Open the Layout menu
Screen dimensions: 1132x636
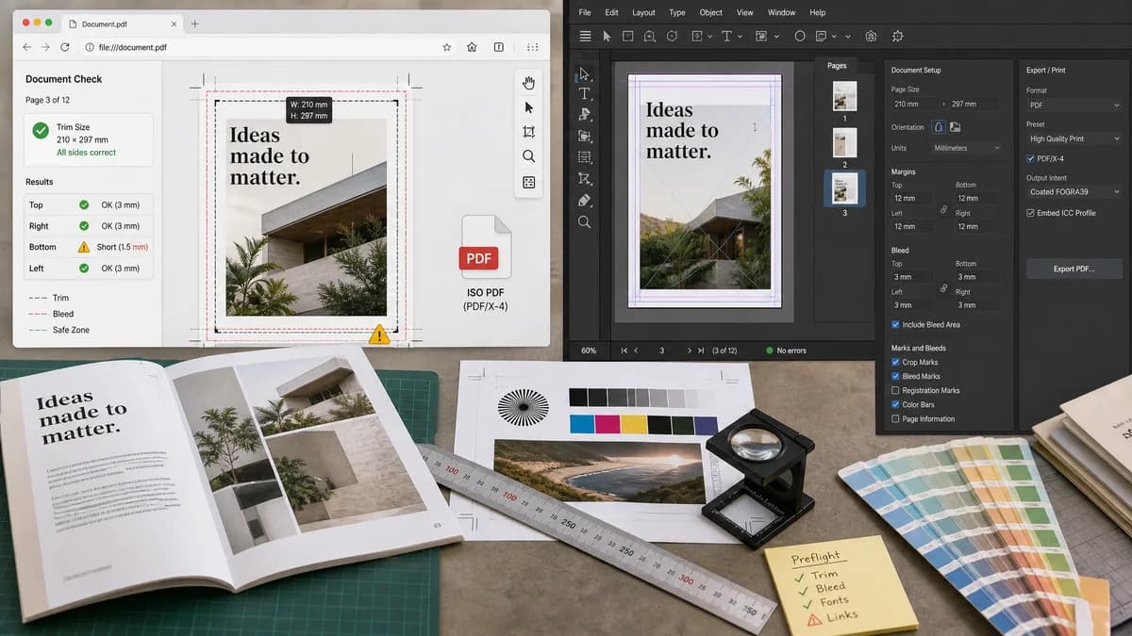[x=643, y=12]
